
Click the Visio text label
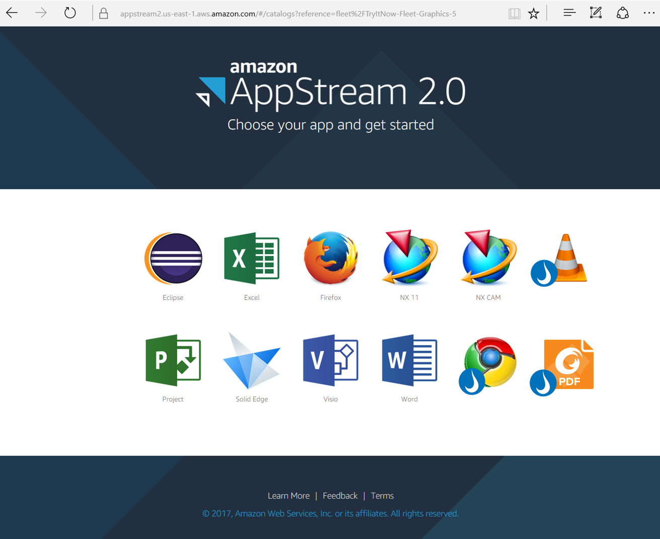331,399
